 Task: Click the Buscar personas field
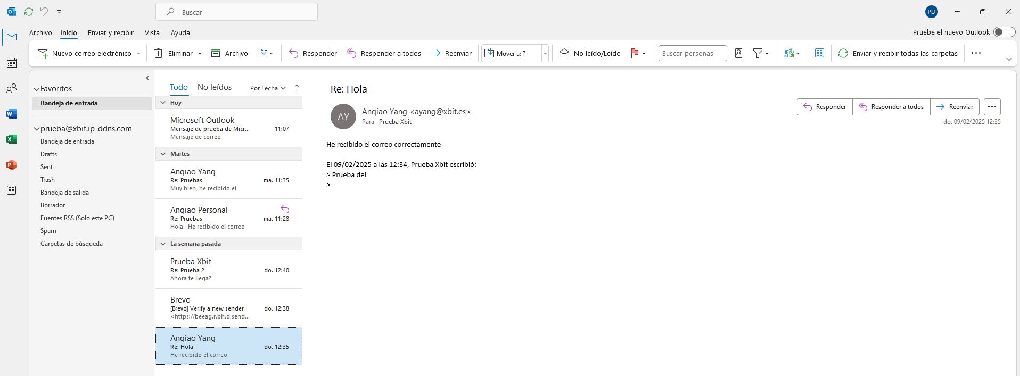[x=693, y=53]
